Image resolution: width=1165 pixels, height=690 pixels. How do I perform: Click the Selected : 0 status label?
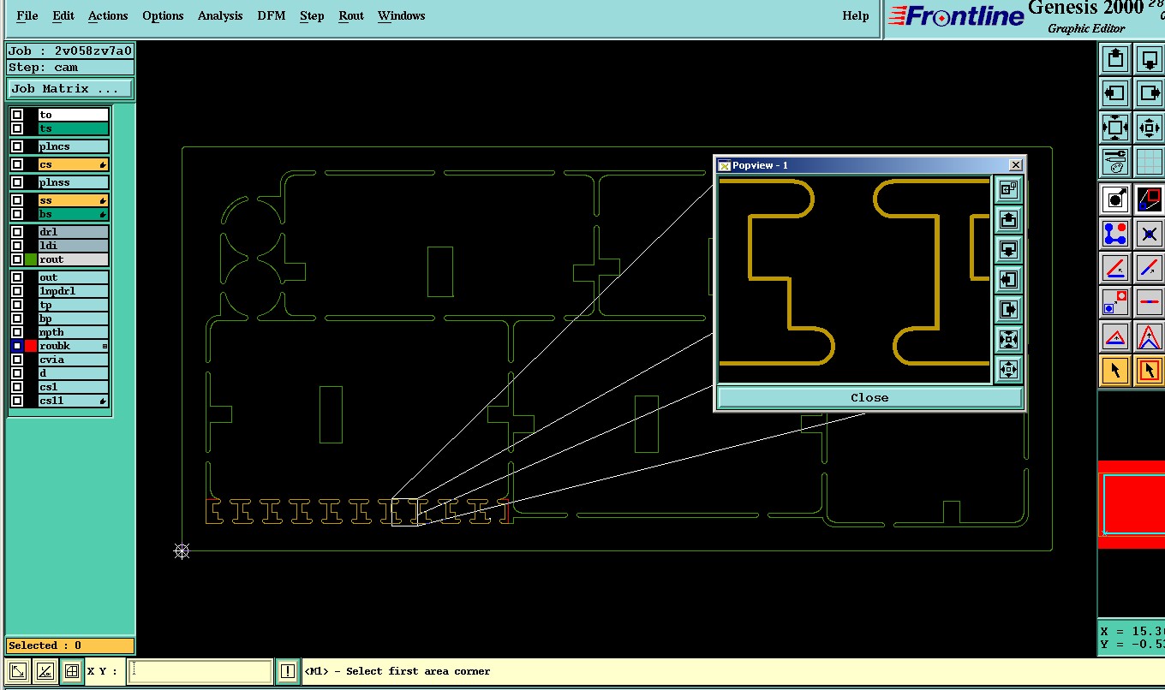pyautogui.click(x=70, y=645)
